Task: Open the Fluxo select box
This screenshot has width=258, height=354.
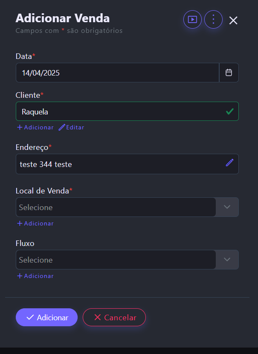Action: [116, 260]
